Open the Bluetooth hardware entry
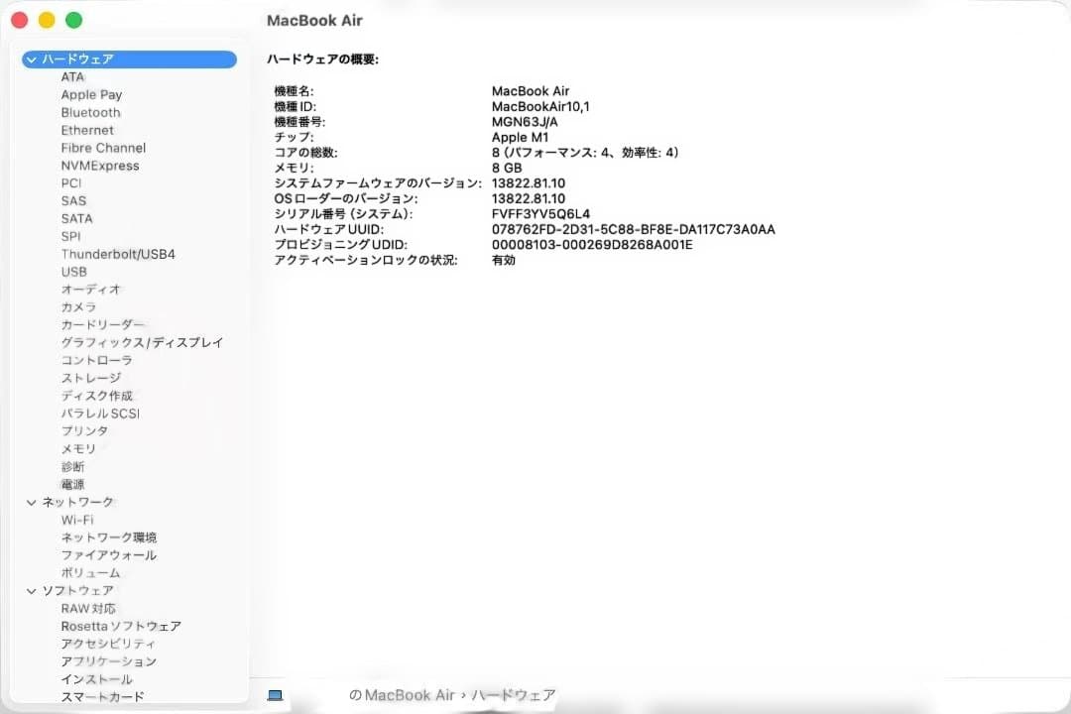1071x714 pixels. (91, 113)
